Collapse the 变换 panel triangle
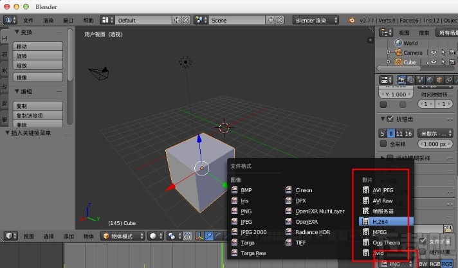This screenshot has height=268, width=458. pyautogui.click(x=17, y=32)
